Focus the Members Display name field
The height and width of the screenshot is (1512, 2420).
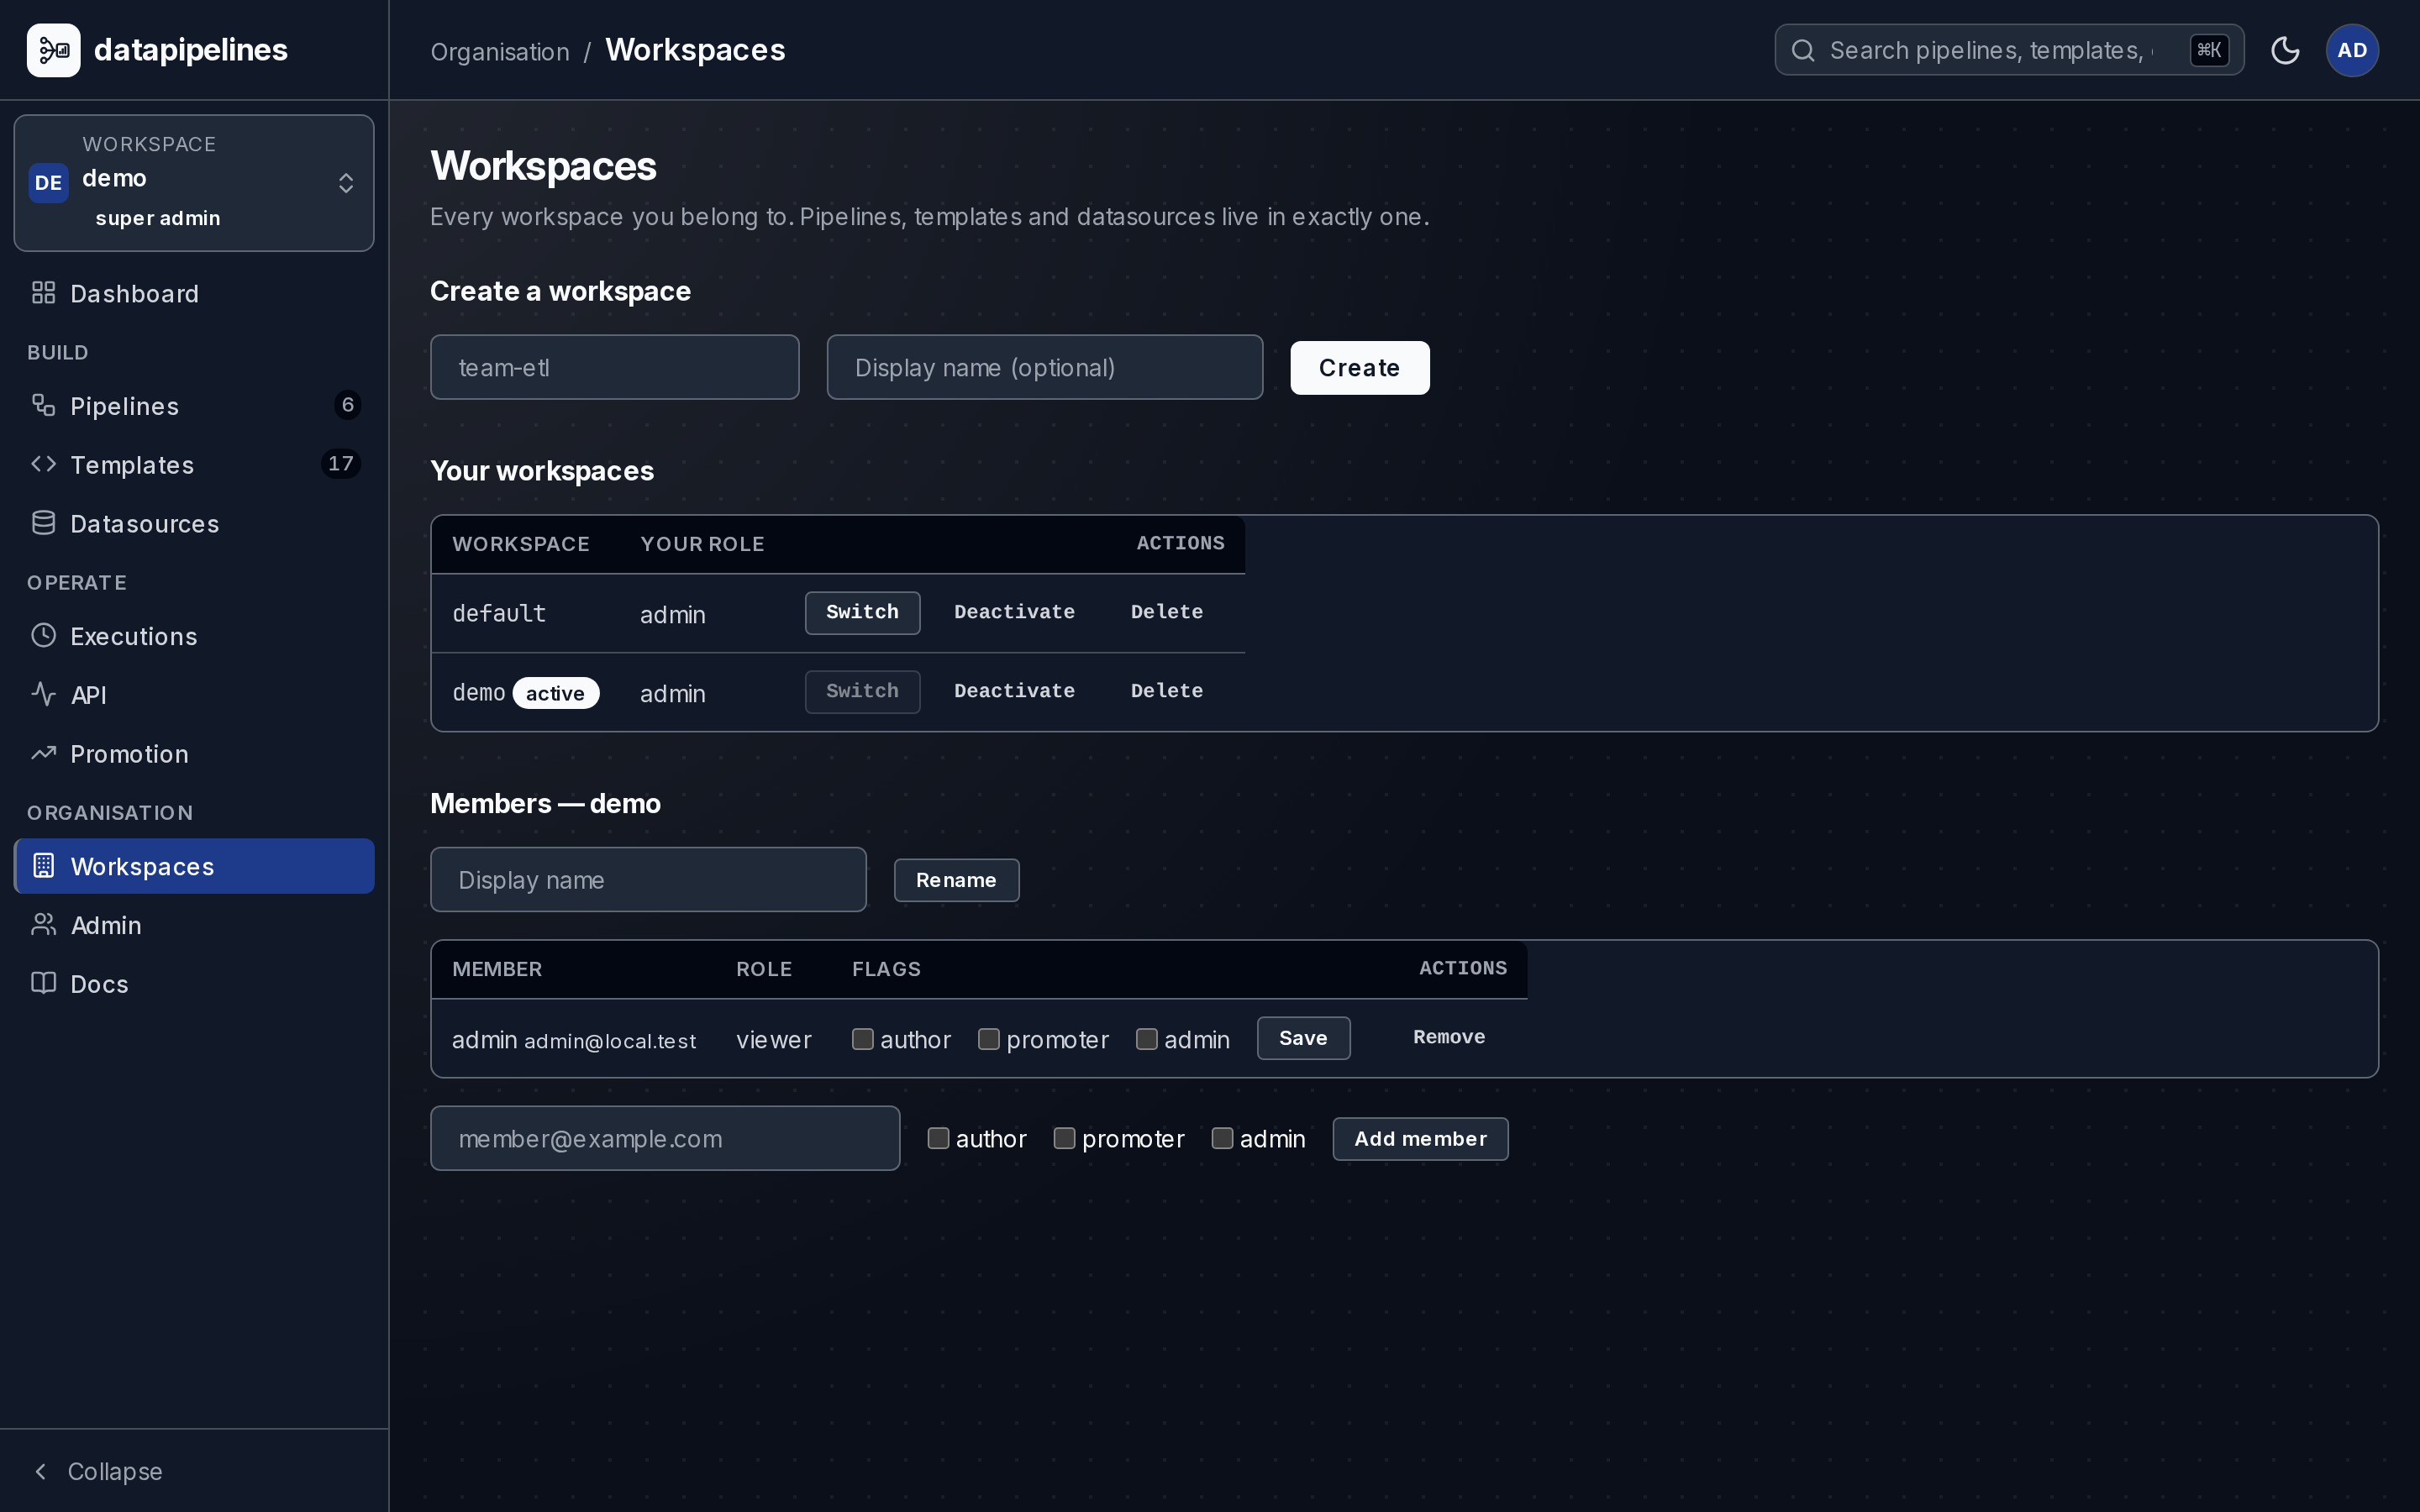[x=648, y=879]
